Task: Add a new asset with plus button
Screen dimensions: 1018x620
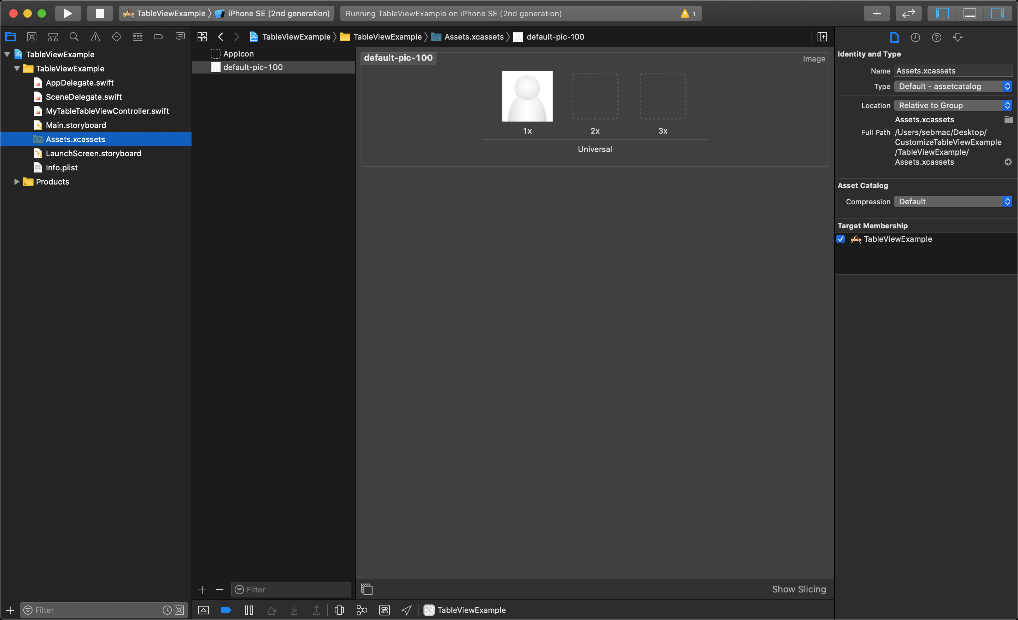Action: pos(202,590)
